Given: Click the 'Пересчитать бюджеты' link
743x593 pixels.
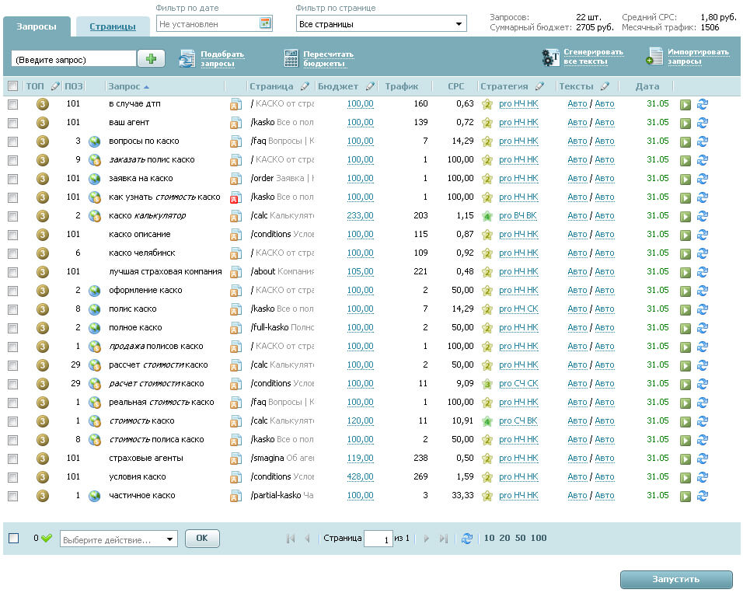Looking at the screenshot, I should click(x=328, y=58).
